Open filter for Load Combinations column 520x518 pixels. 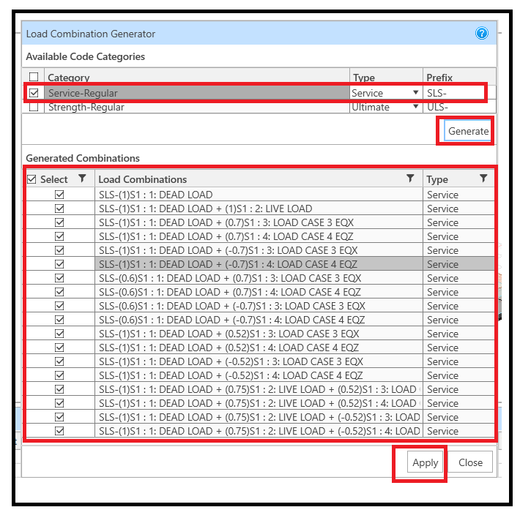click(410, 179)
